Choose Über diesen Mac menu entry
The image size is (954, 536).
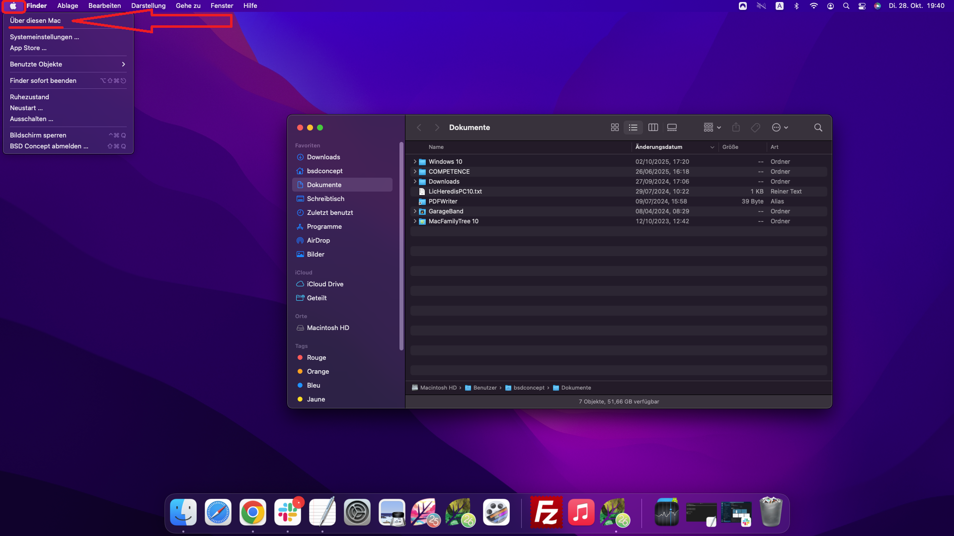(35, 21)
